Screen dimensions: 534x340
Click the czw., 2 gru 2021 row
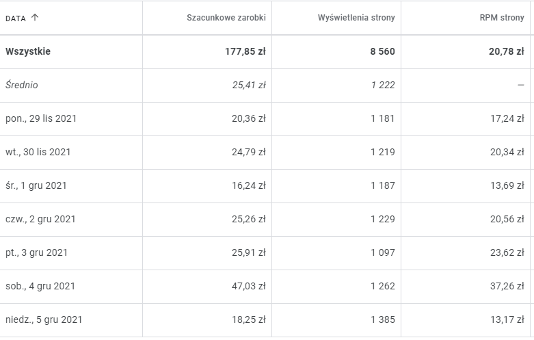point(40,219)
